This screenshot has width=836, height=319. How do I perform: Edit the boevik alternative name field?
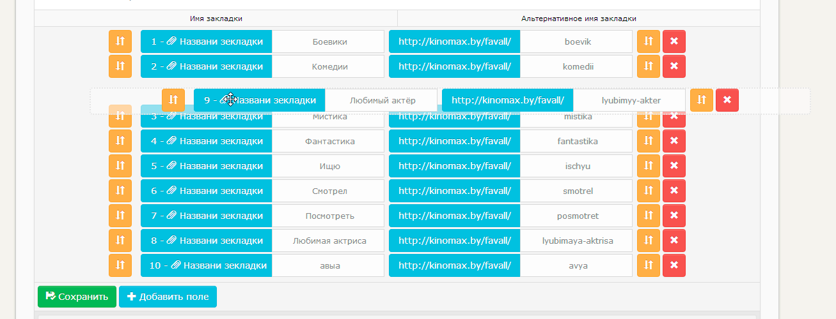pos(576,41)
